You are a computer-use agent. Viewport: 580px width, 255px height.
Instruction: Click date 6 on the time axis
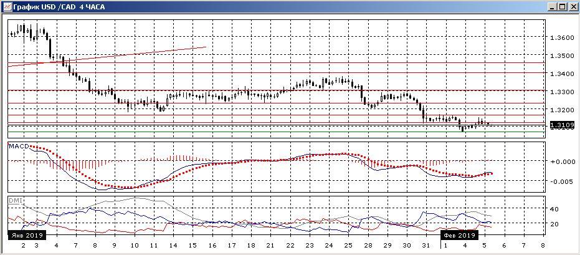pos(504,246)
